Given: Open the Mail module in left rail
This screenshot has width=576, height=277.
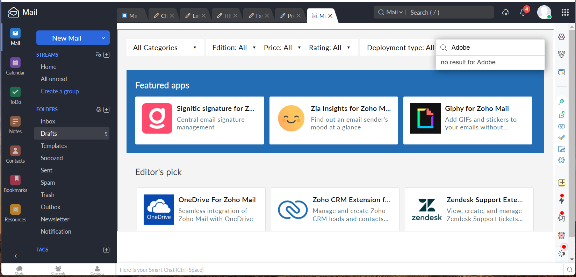Looking at the screenshot, I should coord(15,37).
